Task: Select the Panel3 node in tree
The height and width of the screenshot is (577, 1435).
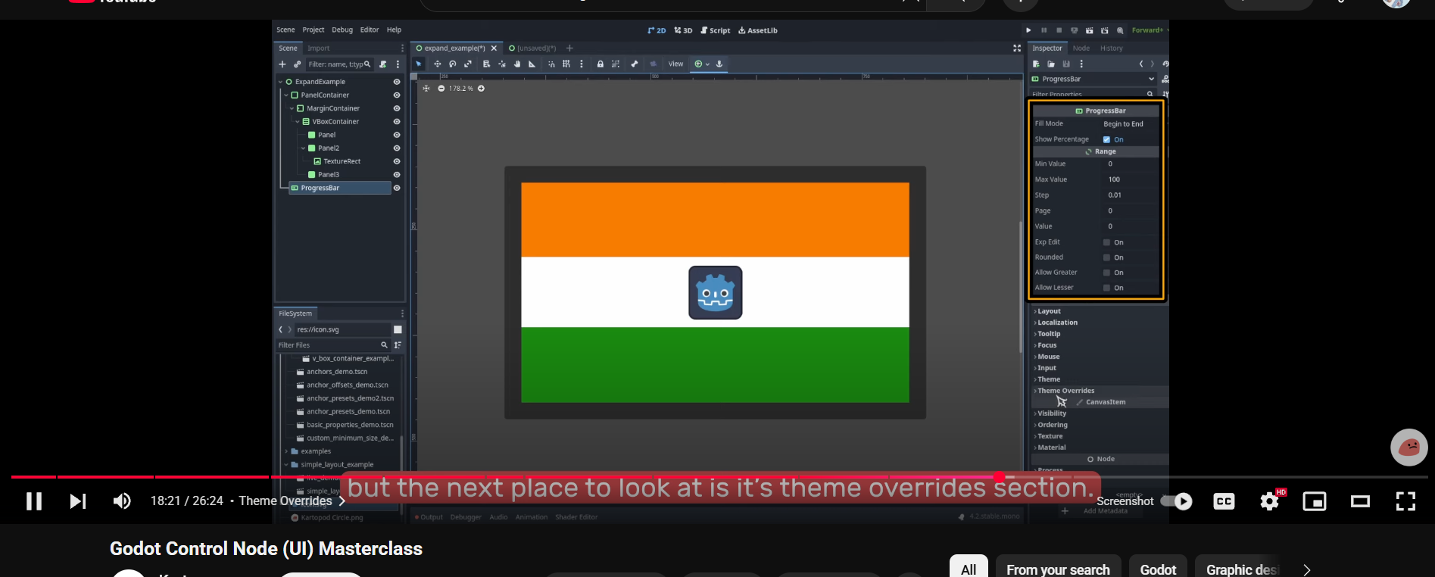Action: pyautogui.click(x=328, y=175)
